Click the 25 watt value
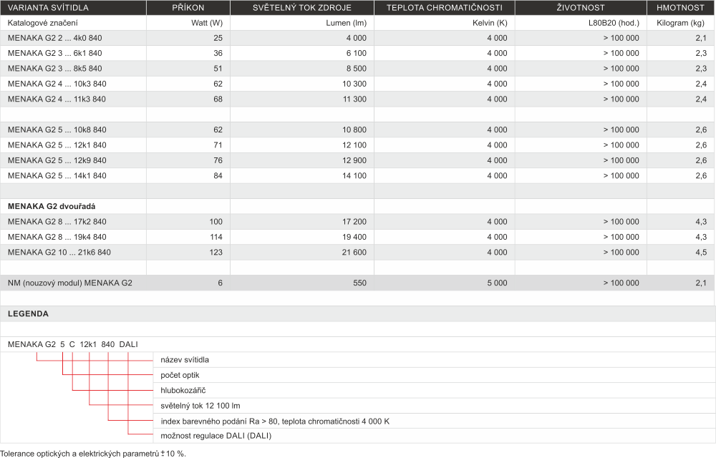Image resolution: width=716 pixels, height=458 pixels. (x=218, y=38)
